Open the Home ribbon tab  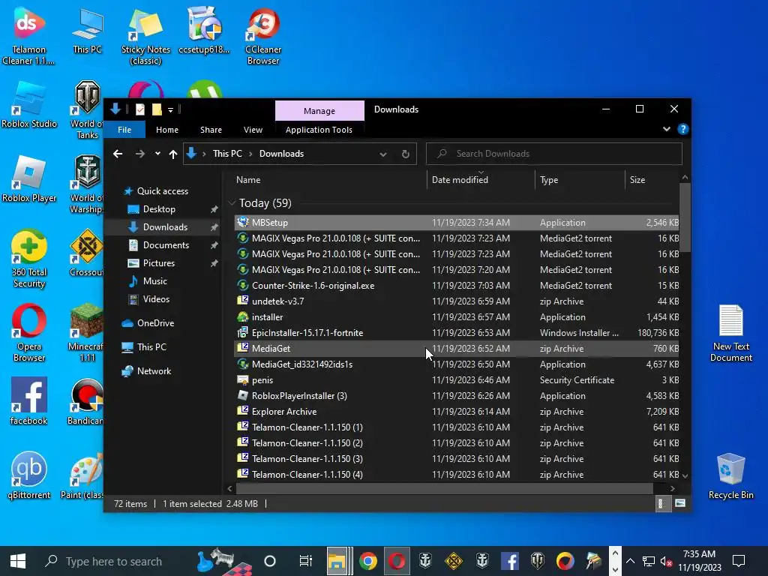click(x=167, y=130)
